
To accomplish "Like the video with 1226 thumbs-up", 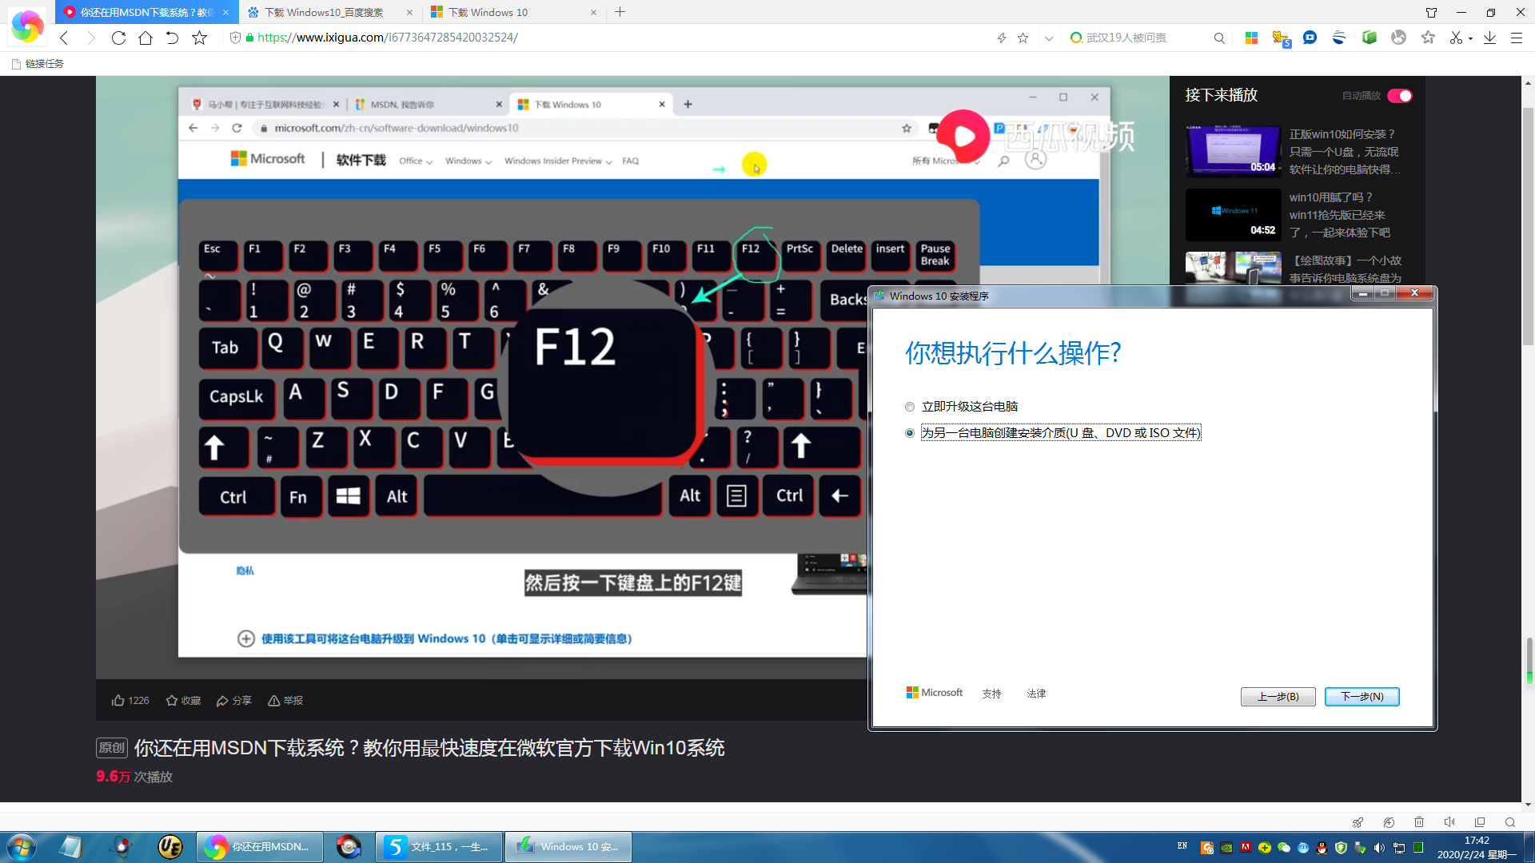I will (130, 701).
